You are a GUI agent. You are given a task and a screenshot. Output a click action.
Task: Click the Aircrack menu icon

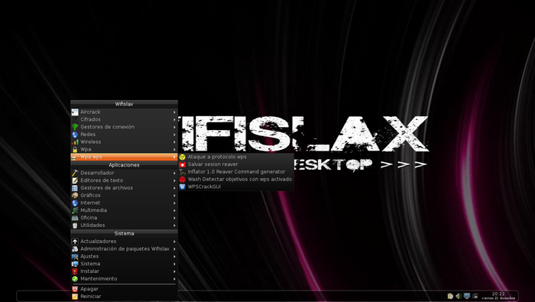click(75, 112)
